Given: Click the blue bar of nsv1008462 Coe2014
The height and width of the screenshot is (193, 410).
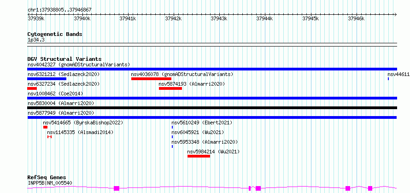Looking at the screenshot, I should tap(212, 98).
